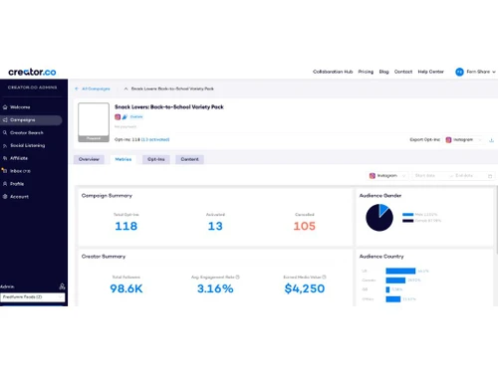498x373 pixels.
Task: Click the Account gear icon
Action: coord(5,197)
